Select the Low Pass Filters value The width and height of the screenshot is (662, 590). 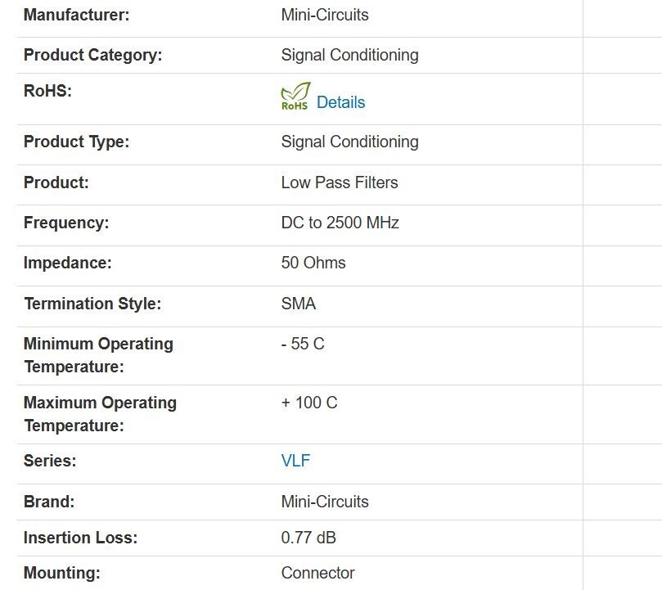pos(340,182)
